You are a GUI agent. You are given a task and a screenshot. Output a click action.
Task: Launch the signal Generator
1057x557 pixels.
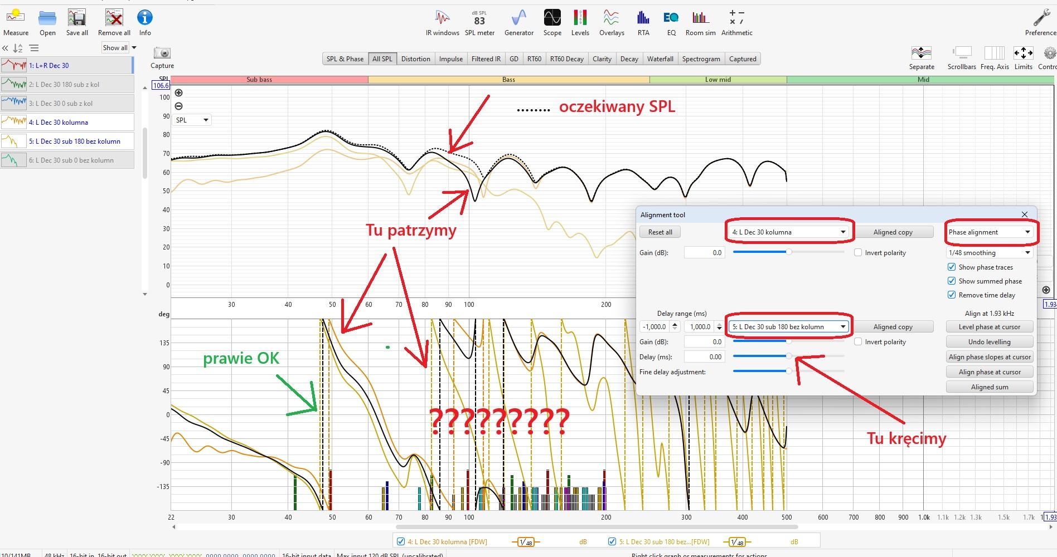point(518,22)
